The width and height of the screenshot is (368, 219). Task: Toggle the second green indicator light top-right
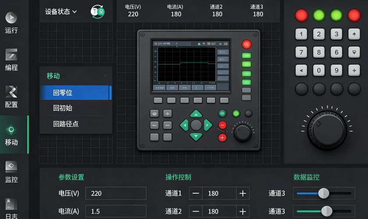click(336, 15)
